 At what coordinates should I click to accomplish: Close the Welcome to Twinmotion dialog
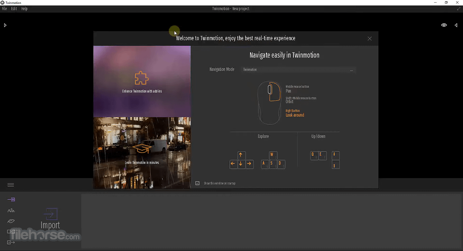click(x=370, y=39)
